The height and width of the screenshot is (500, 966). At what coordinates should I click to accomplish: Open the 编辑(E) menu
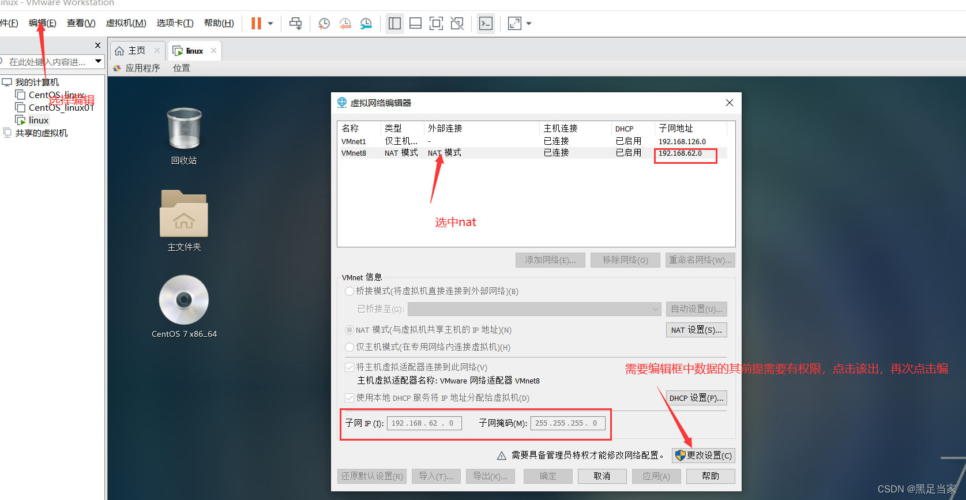tap(42, 23)
